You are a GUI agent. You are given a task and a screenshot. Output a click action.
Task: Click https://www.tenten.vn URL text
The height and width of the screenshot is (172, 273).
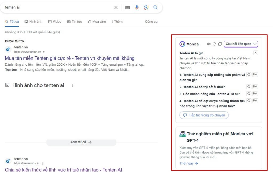pos(28,52)
